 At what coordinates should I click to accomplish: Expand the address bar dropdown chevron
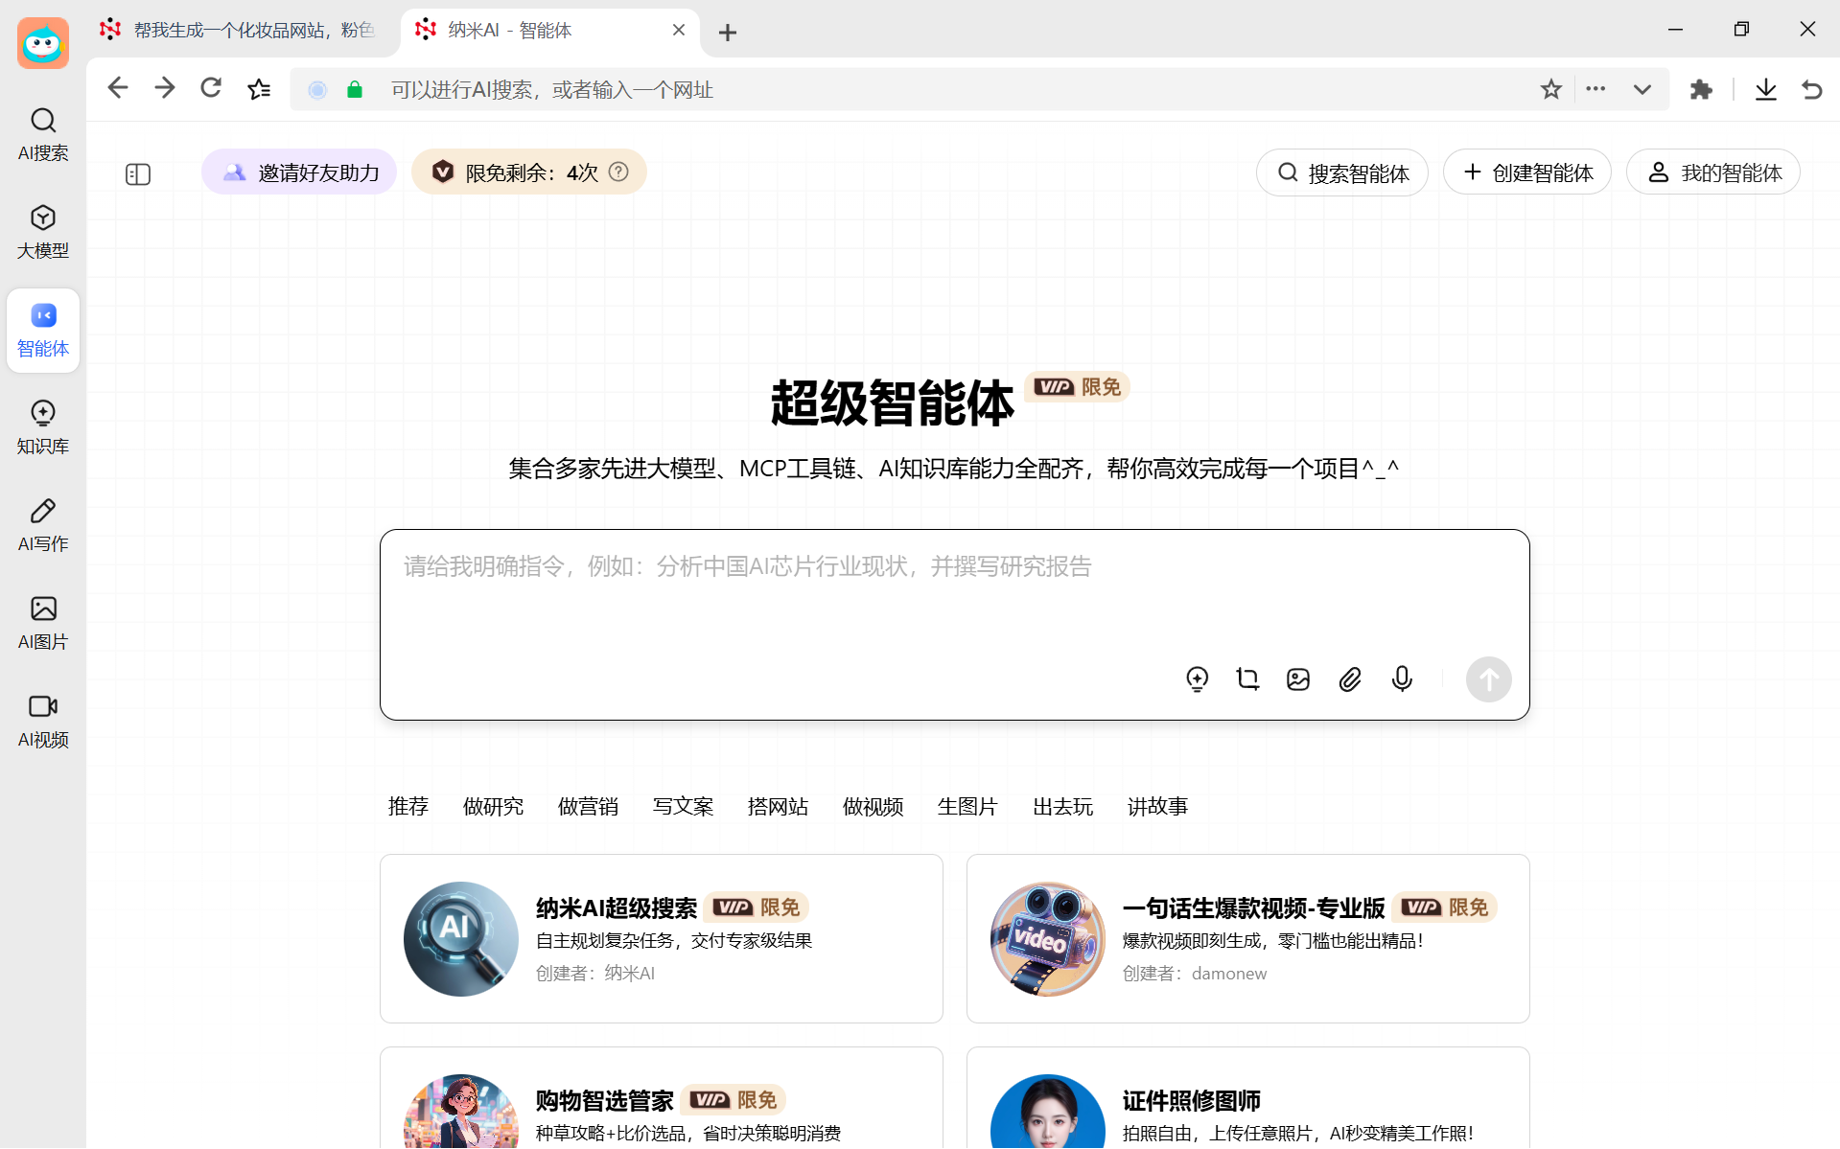(x=1642, y=89)
